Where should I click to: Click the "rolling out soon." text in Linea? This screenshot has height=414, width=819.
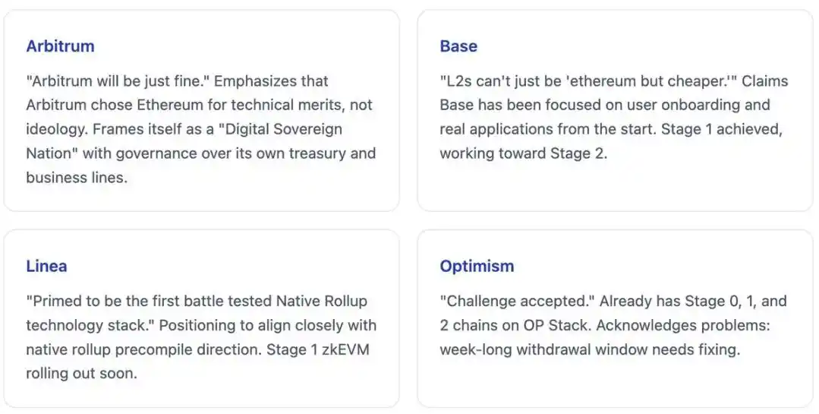(x=81, y=374)
